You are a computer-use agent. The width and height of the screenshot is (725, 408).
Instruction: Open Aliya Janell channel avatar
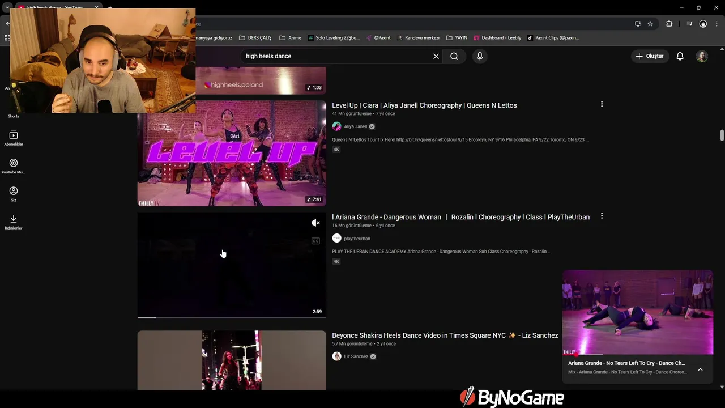(336, 126)
